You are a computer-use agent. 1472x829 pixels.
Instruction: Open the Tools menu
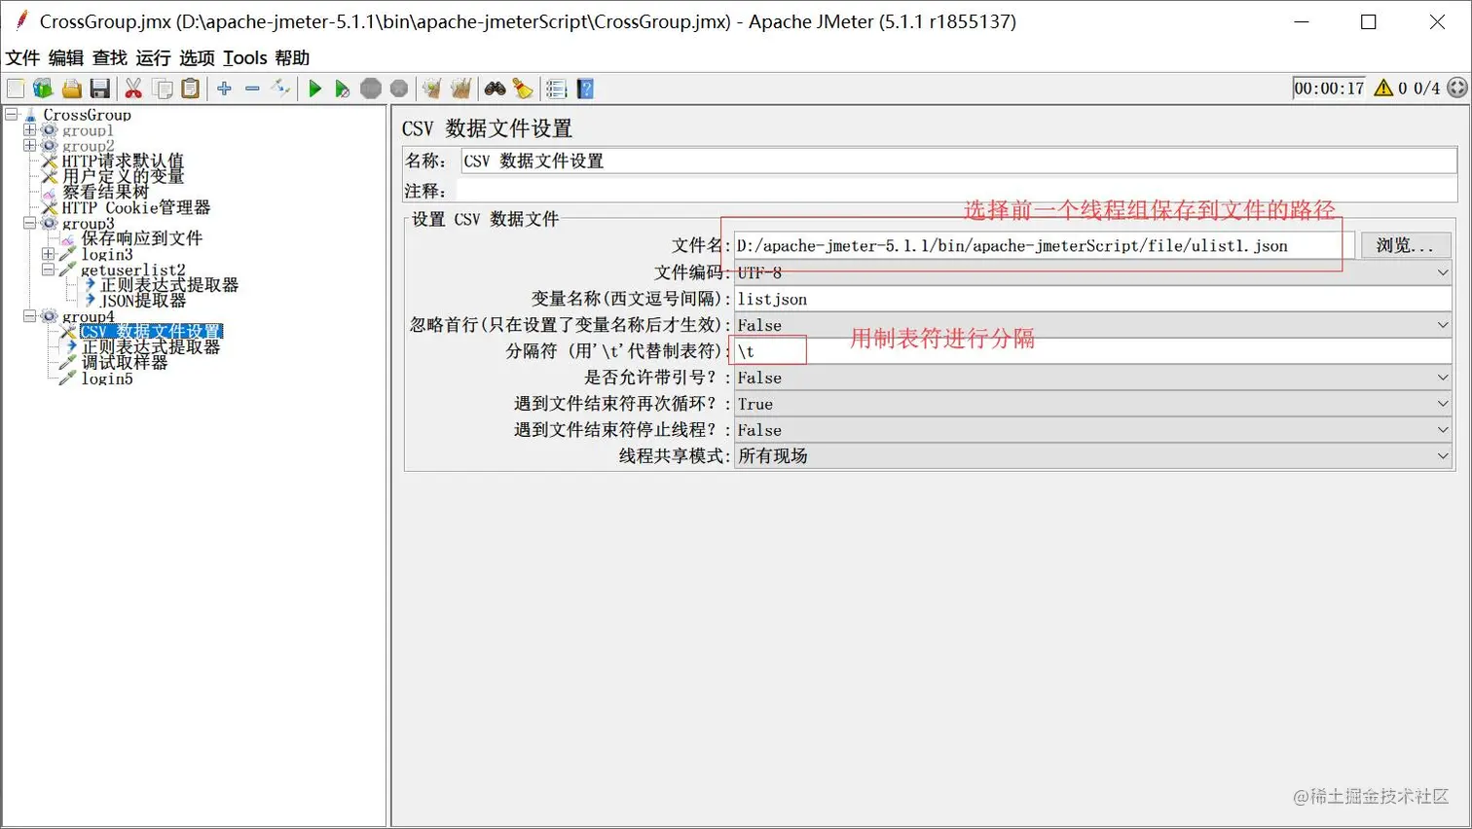click(x=244, y=57)
